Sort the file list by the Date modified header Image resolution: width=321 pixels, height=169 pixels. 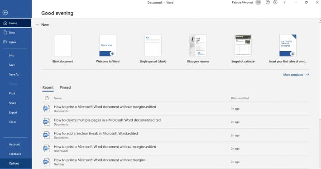tap(240, 98)
